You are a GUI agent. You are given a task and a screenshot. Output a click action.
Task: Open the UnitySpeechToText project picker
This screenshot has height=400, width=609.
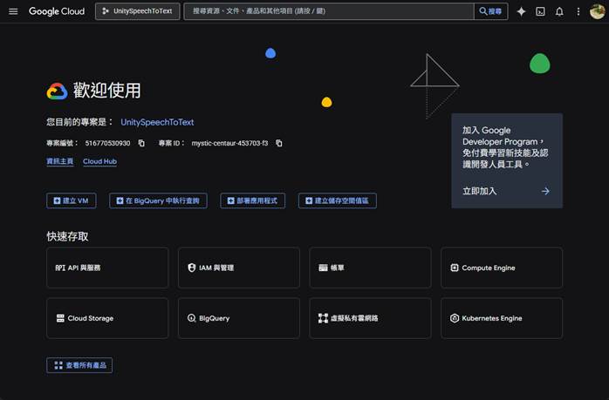[x=137, y=11]
